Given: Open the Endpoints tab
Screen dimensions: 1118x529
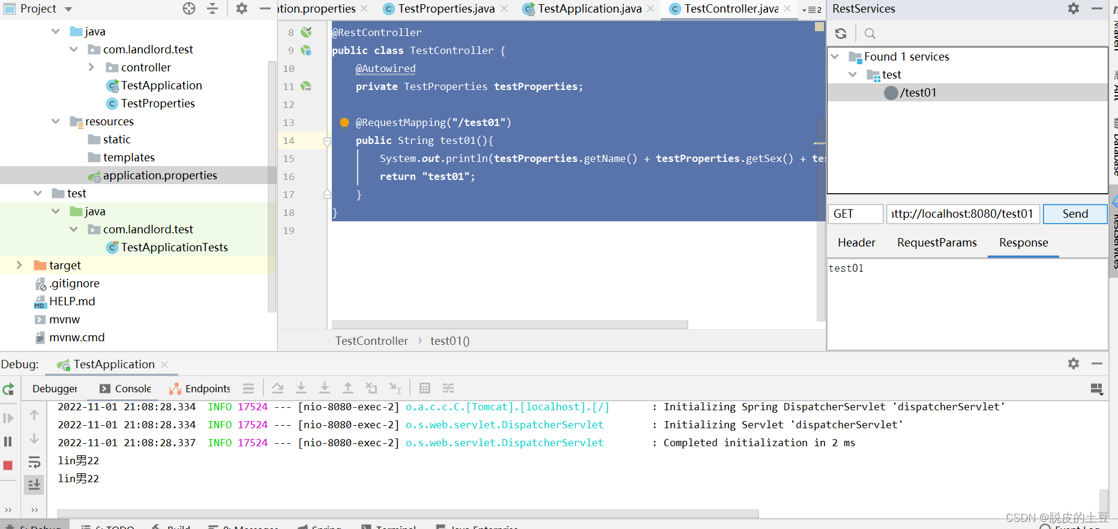Looking at the screenshot, I should [200, 389].
